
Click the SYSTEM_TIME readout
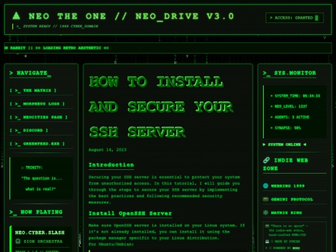point(295,96)
